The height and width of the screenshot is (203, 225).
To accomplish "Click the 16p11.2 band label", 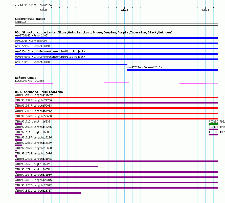I will pyautogui.click(x=20, y=22).
